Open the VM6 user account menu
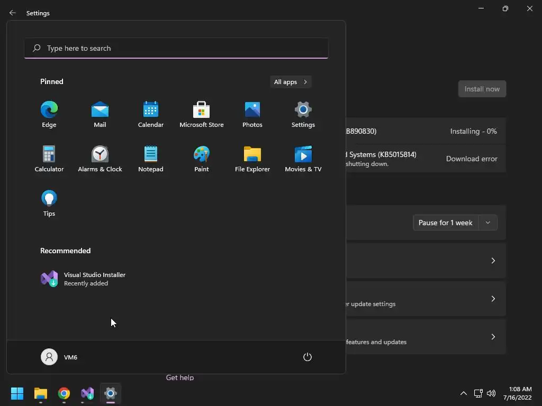Viewport: 542px width, 406px height. click(59, 357)
